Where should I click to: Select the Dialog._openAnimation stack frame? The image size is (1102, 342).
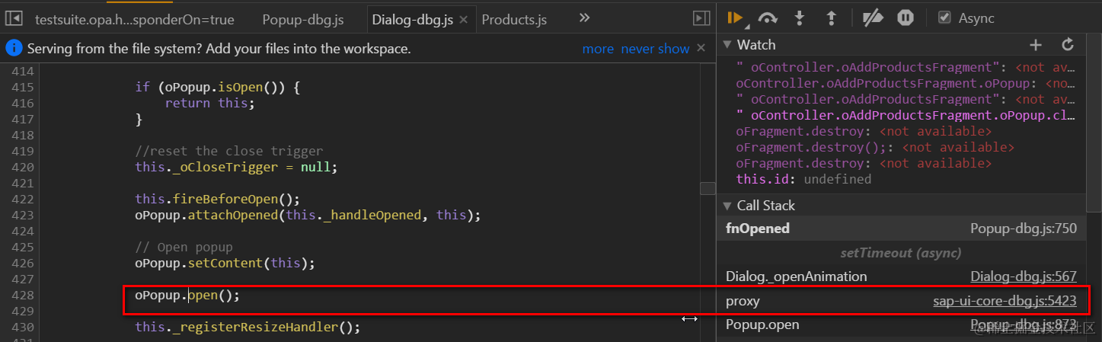click(x=901, y=276)
